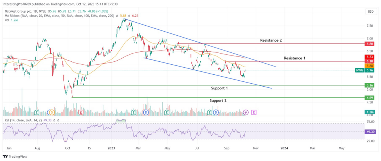Viewport: 381px width, 161px height.
Task: Select the Resistance 1 text label
Action: (x=295, y=58)
